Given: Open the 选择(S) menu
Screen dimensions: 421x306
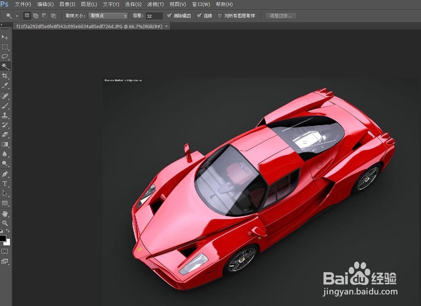Looking at the screenshot, I should click(x=133, y=4).
